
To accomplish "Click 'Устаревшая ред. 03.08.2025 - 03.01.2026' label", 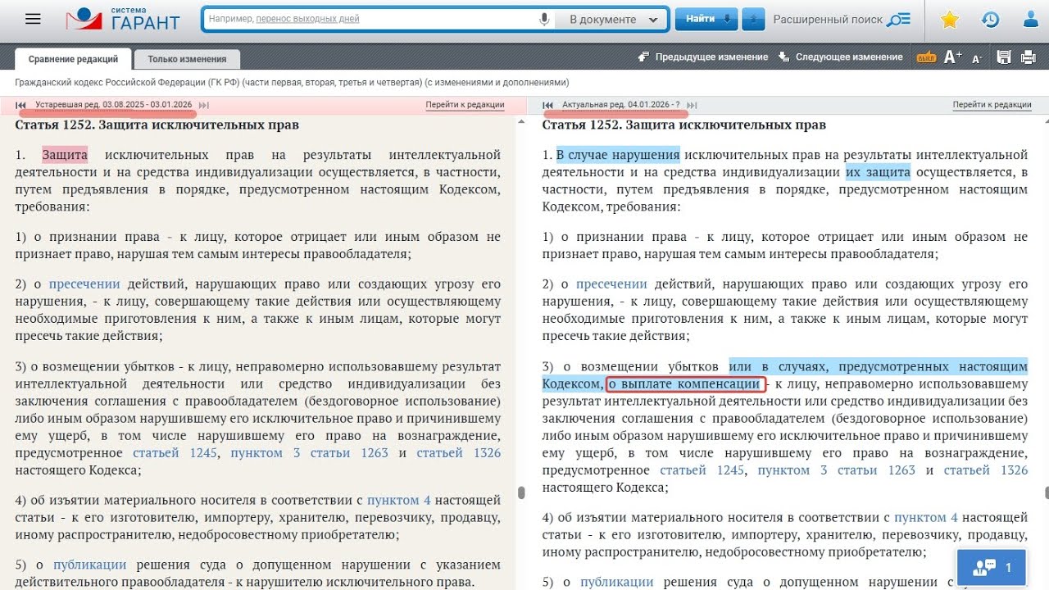I will [113, 105].
